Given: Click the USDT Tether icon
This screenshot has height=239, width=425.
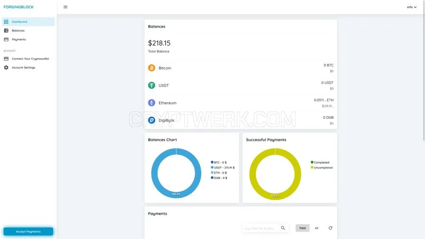Looking at the screenshot, I should (152, 85).
